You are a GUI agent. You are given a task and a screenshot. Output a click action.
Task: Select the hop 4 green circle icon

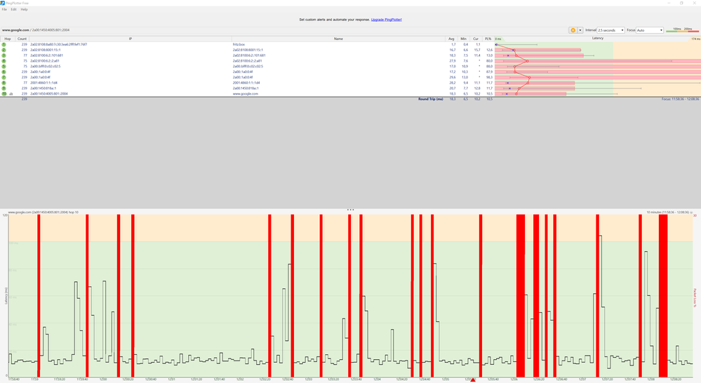tap(4, 61)
